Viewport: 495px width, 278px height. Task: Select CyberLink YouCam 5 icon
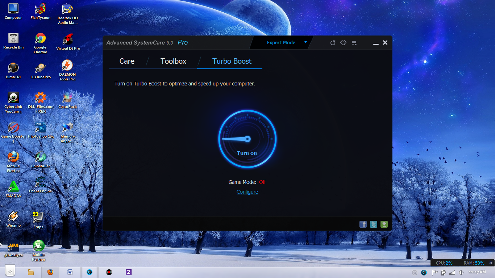point(13,103)
